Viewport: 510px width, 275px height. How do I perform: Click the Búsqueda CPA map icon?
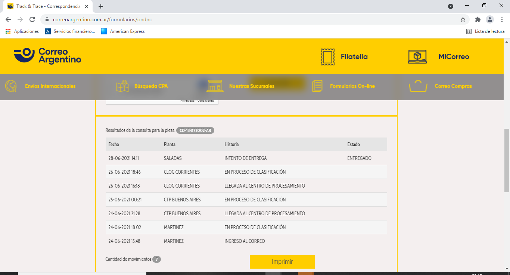coord(122,86)
